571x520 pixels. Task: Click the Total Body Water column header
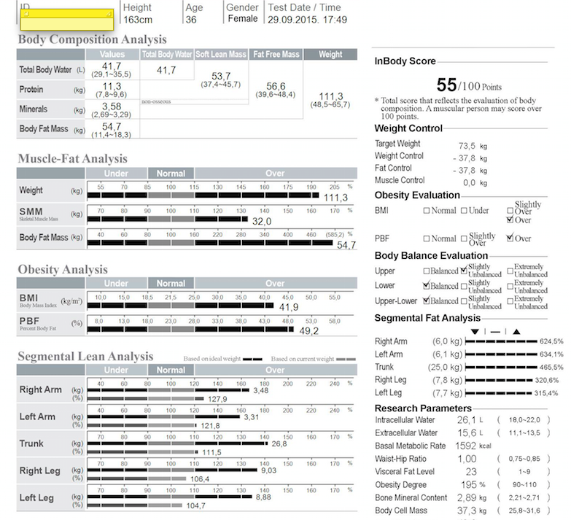(167, 54)
